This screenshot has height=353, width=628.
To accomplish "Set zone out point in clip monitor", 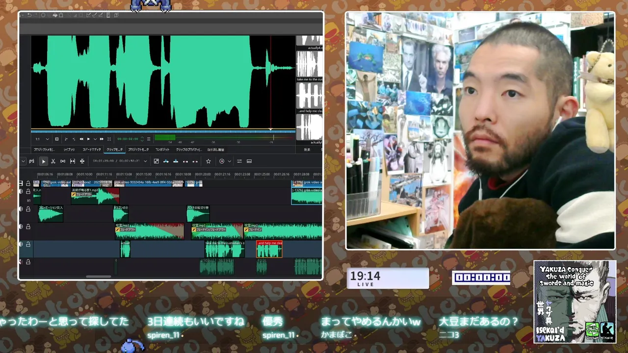I will coord(74,139).
